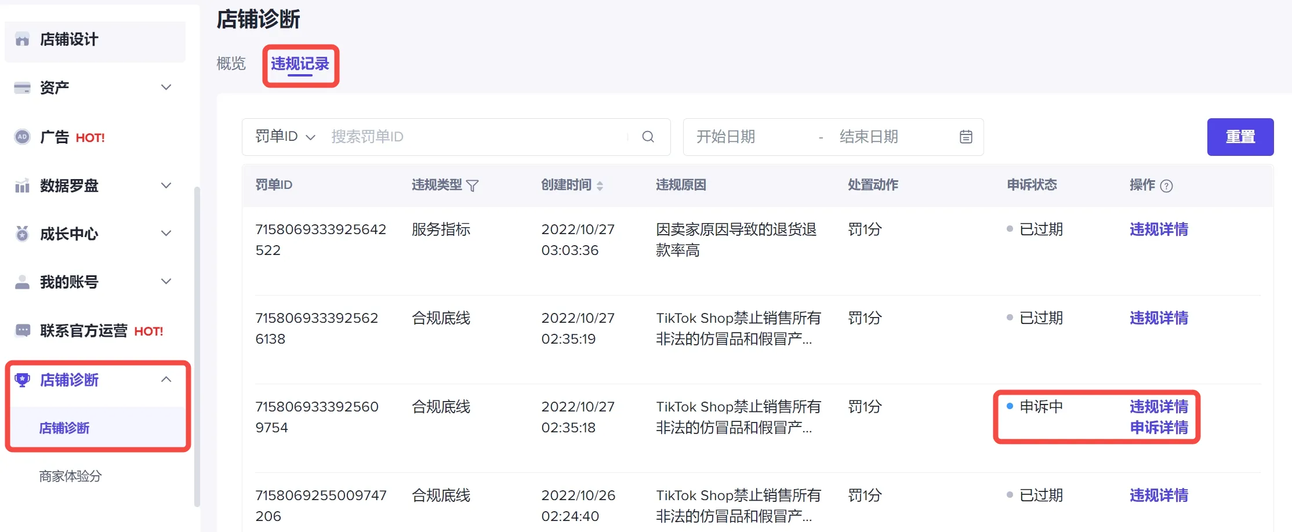The height and width of the screenshot is (532, 1292).
Task: Open the calendar picker icon
Action: (965, 137)
